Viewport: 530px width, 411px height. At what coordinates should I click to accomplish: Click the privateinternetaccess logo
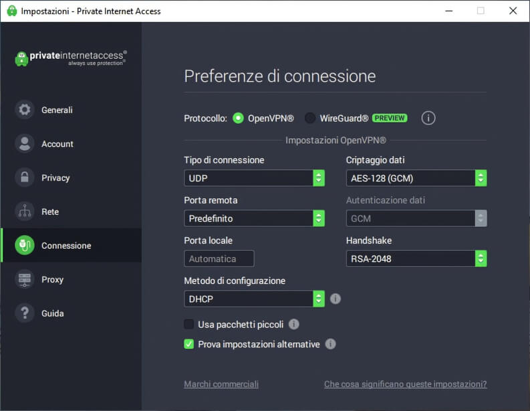pos(71,58)
